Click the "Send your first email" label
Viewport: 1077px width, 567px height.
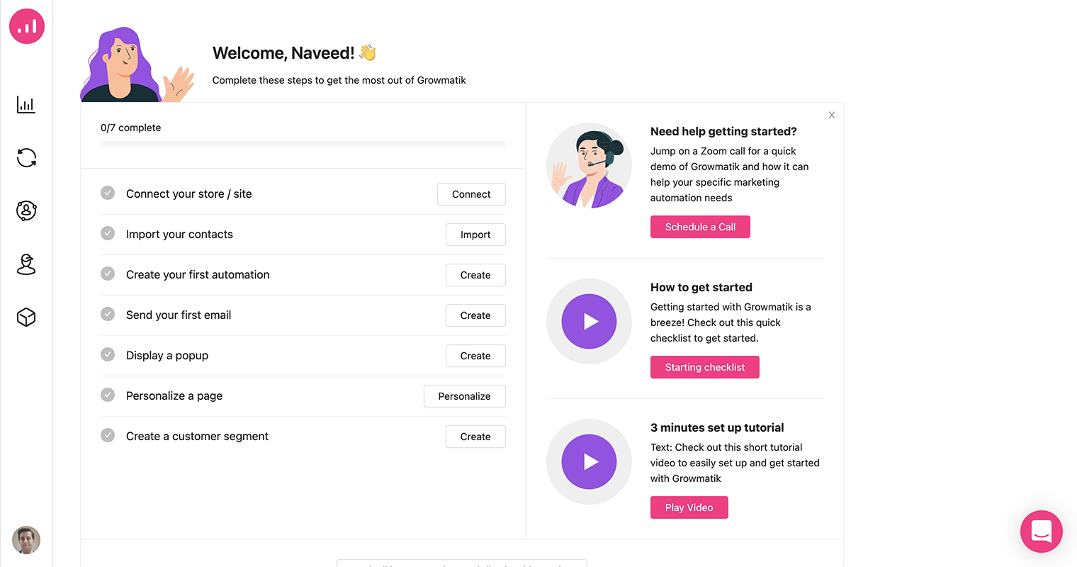click(179, 315)
